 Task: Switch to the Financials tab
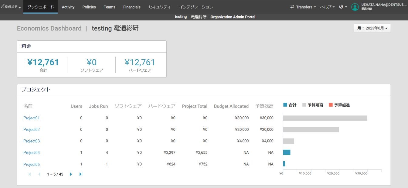[x=132, y=7]
